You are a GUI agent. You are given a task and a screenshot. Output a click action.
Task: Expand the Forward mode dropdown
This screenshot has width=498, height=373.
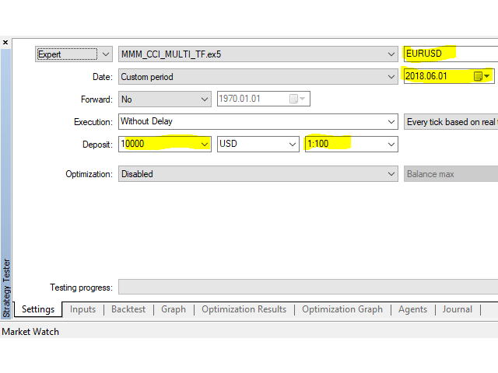pyautogui.click(x=205, y=99)
